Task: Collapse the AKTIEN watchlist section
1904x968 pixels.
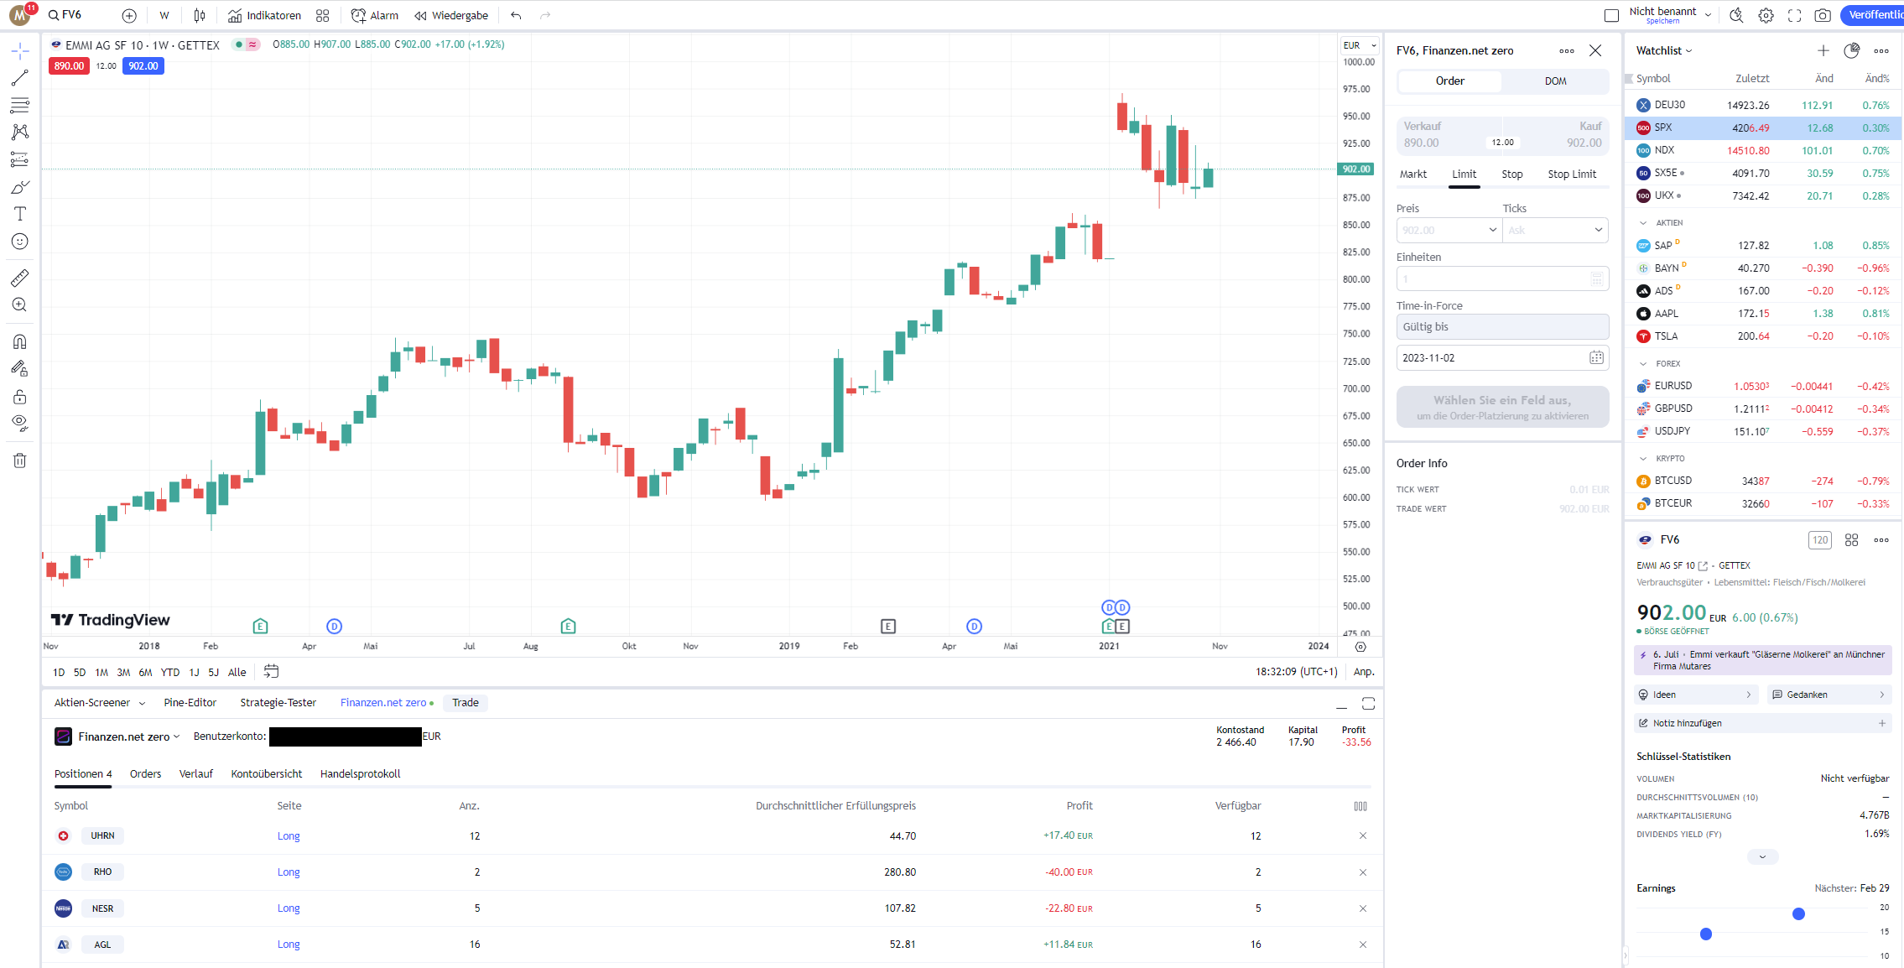Action: click(1643, 223)
